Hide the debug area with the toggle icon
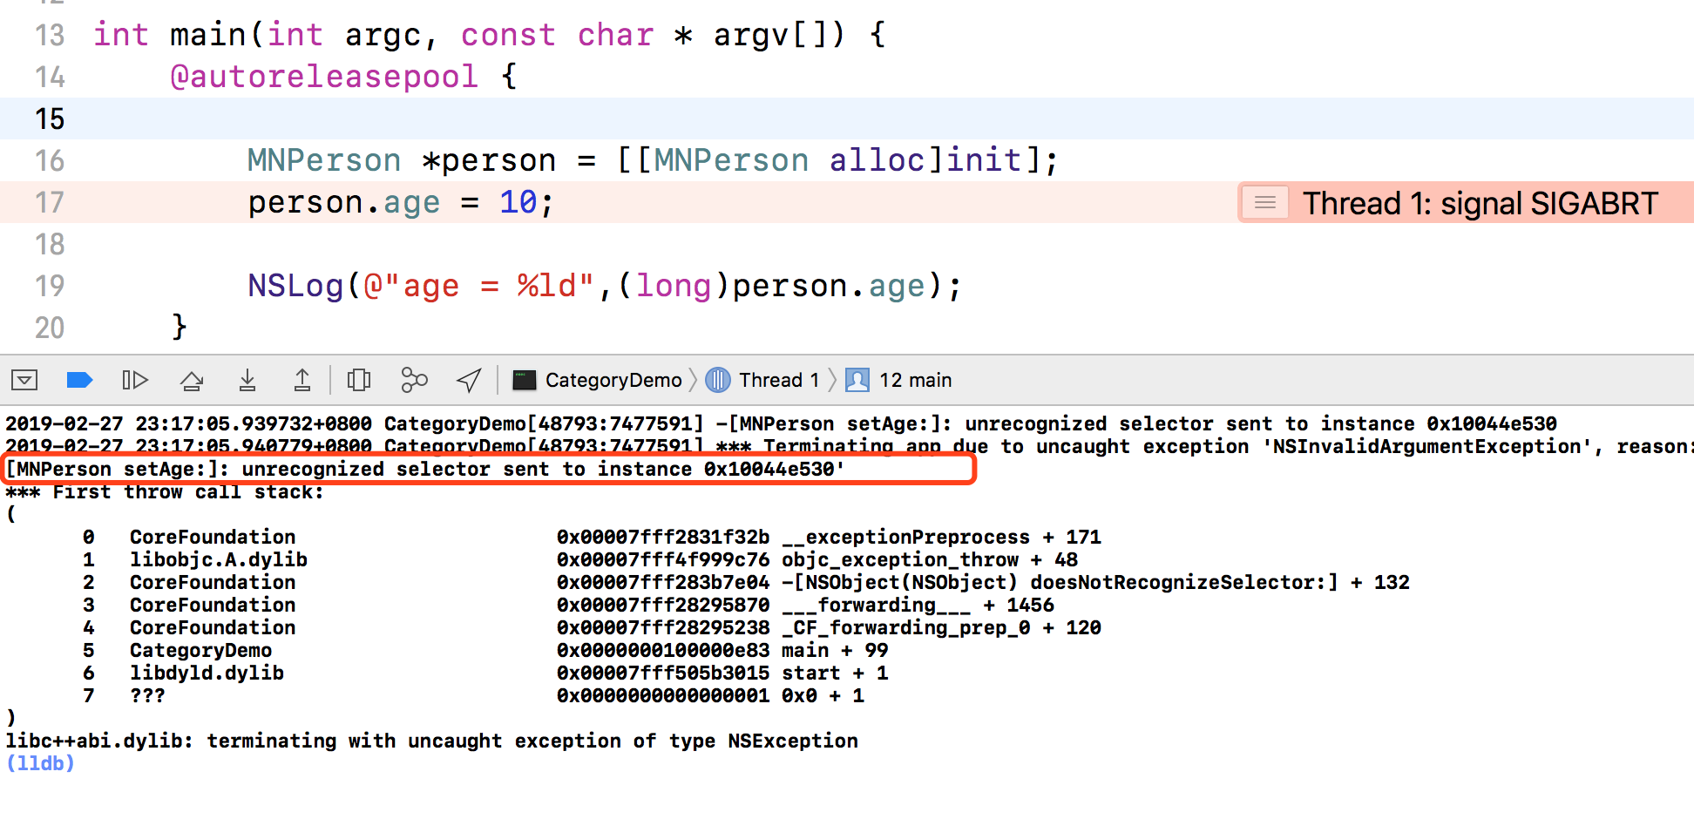This screenshot has height=819, width=1694. (x=24, y=380)
